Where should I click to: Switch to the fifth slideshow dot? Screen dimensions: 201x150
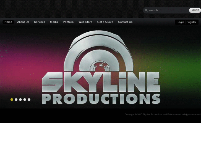29,100
